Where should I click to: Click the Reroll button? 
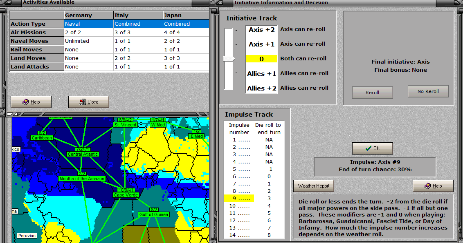(372, 93)
